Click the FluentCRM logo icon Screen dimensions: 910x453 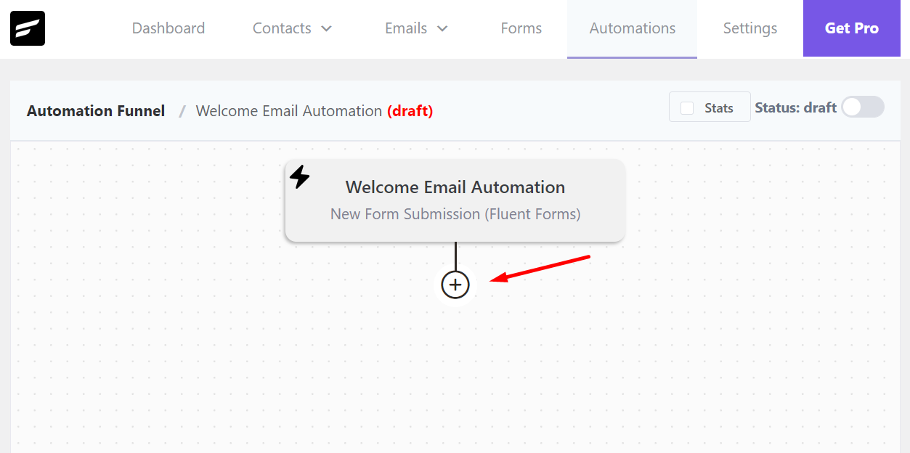pyautogui.click(x=26, y=28)
